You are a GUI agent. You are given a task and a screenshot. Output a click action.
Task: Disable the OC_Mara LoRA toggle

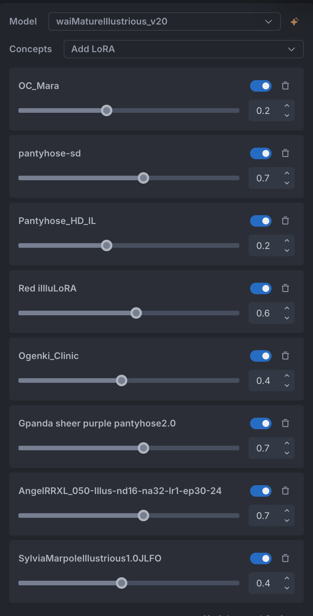(x=261, y=86)
